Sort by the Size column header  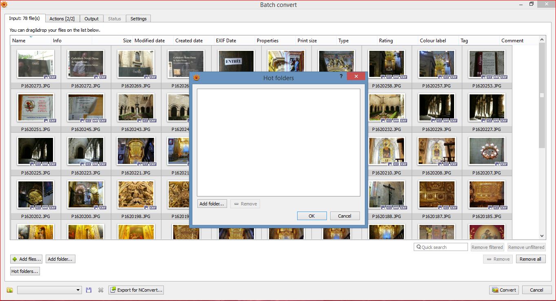[x=112, y=41]
